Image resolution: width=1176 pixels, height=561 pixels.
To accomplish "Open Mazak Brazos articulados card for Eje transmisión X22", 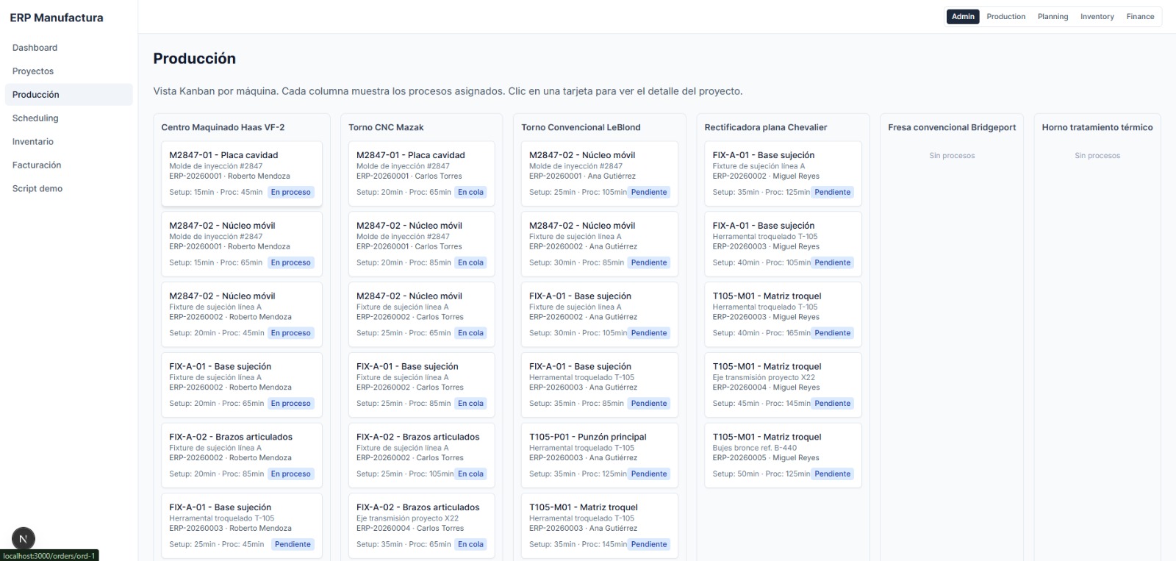I will tap(421, 526).
